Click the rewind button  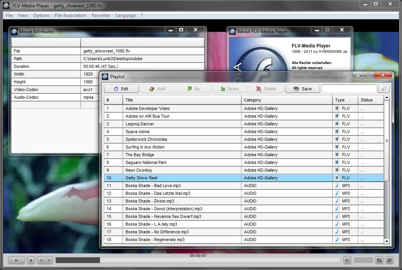[x=41, y=260]
